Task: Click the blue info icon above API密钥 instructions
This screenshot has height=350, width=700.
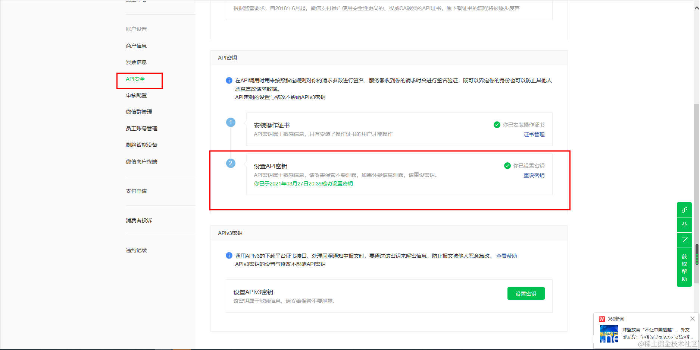Action: [229, 80]
